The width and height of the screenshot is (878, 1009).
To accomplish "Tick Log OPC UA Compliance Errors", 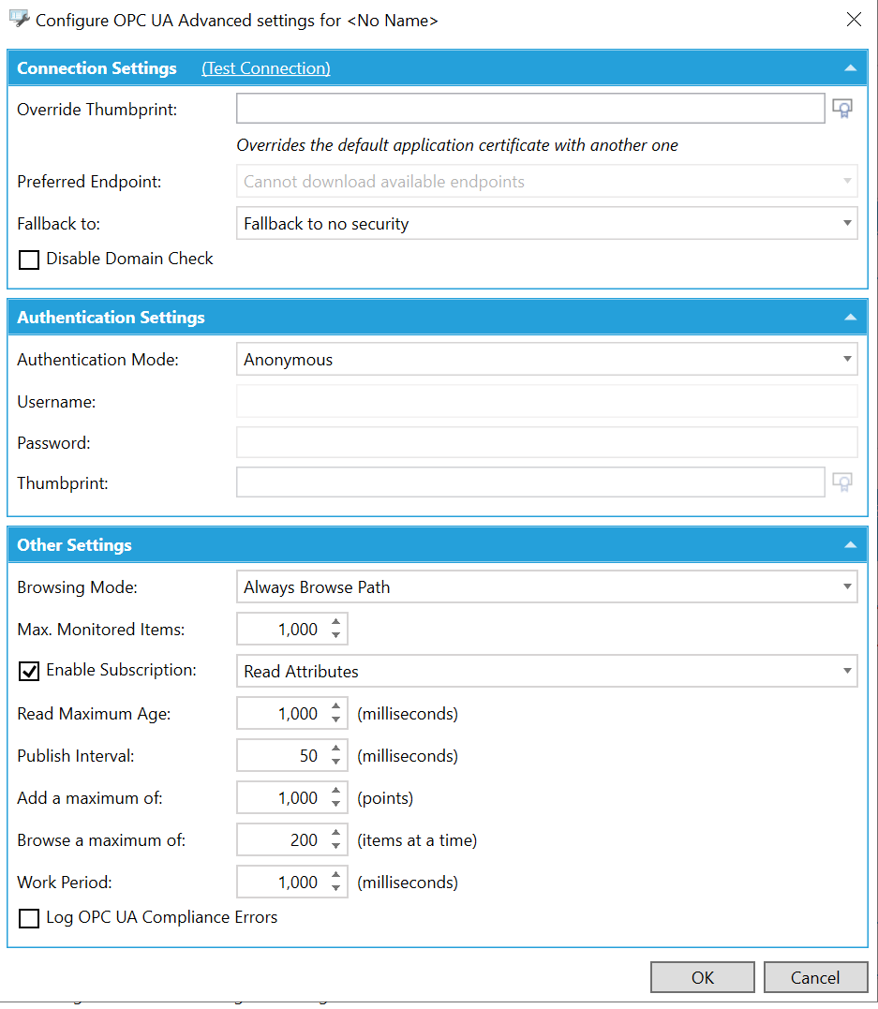I will pos(29,918).
